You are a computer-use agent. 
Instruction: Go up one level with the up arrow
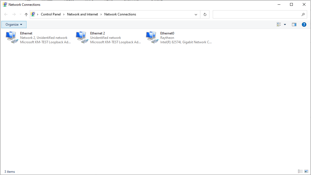coord(26,14)
